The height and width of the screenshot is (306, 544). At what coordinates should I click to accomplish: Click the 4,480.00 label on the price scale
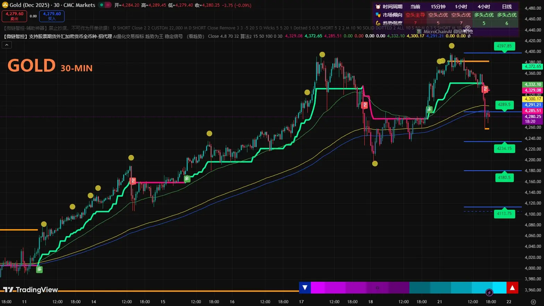click(533, 8)
